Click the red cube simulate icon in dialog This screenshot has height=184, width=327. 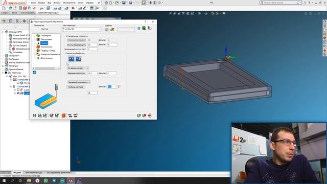[63, 116]
